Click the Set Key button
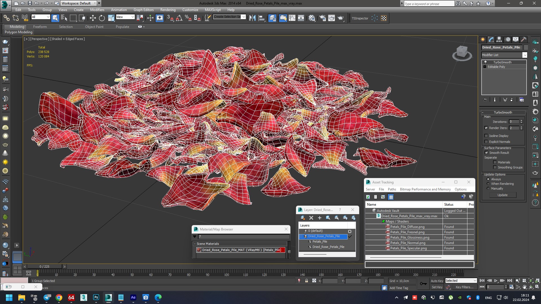 coord(437,287)
